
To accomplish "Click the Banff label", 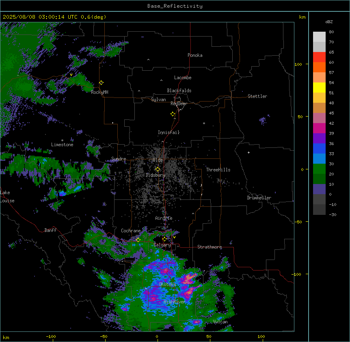I will tap(50, 230).
